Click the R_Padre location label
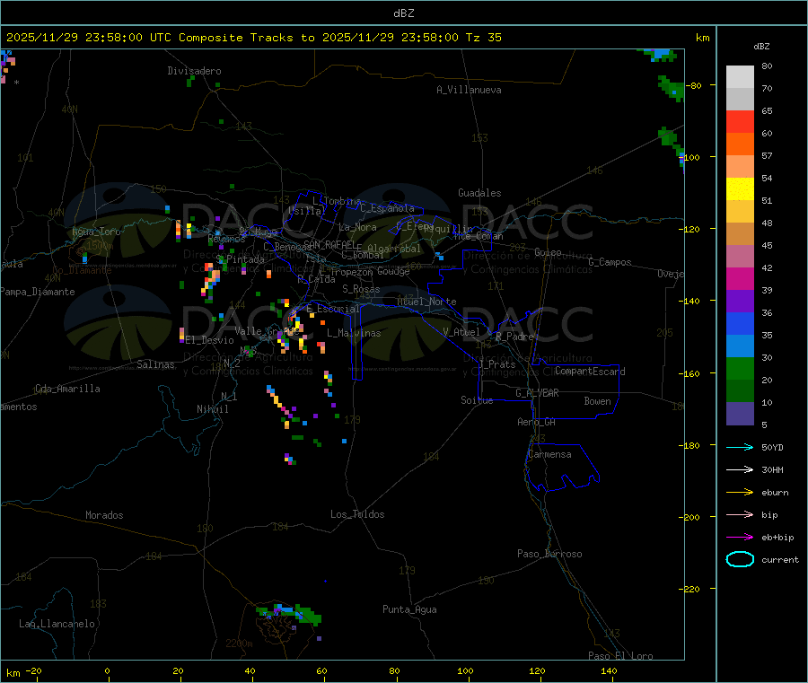Screen dimensions: 808x683 [514, 337]
